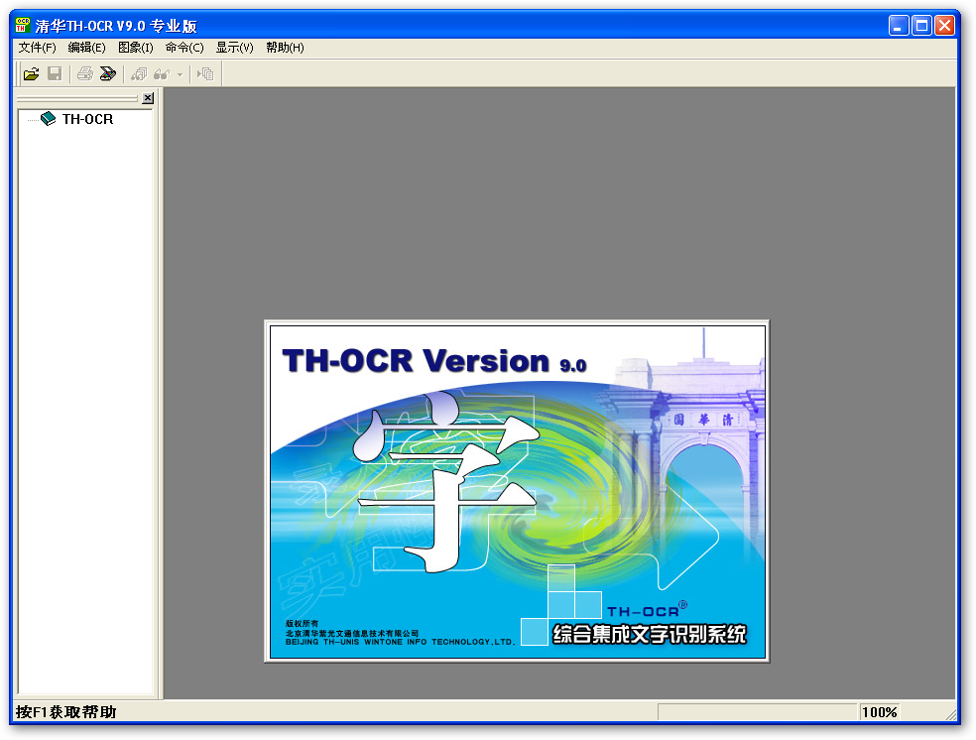
Task: Open the dropdown arrow beside the eyeglasses icon
Action: (180, 75)
